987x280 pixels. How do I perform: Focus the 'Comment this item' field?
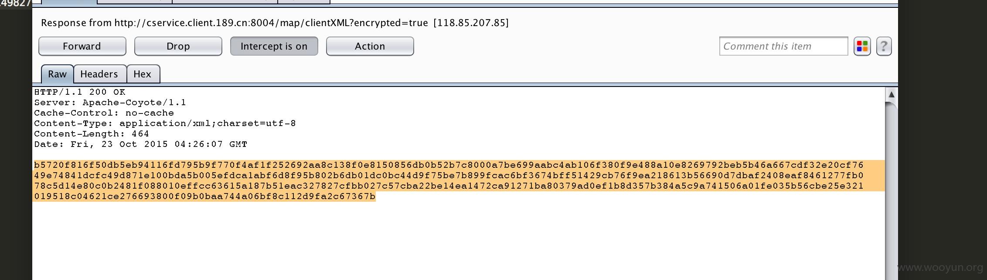pyautogui.click(x=783, y=46)
